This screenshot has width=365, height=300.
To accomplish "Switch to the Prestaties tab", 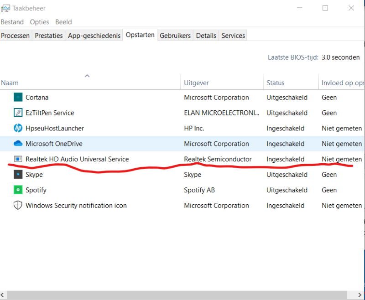I will pyautogui.click(x=49, y=36).
